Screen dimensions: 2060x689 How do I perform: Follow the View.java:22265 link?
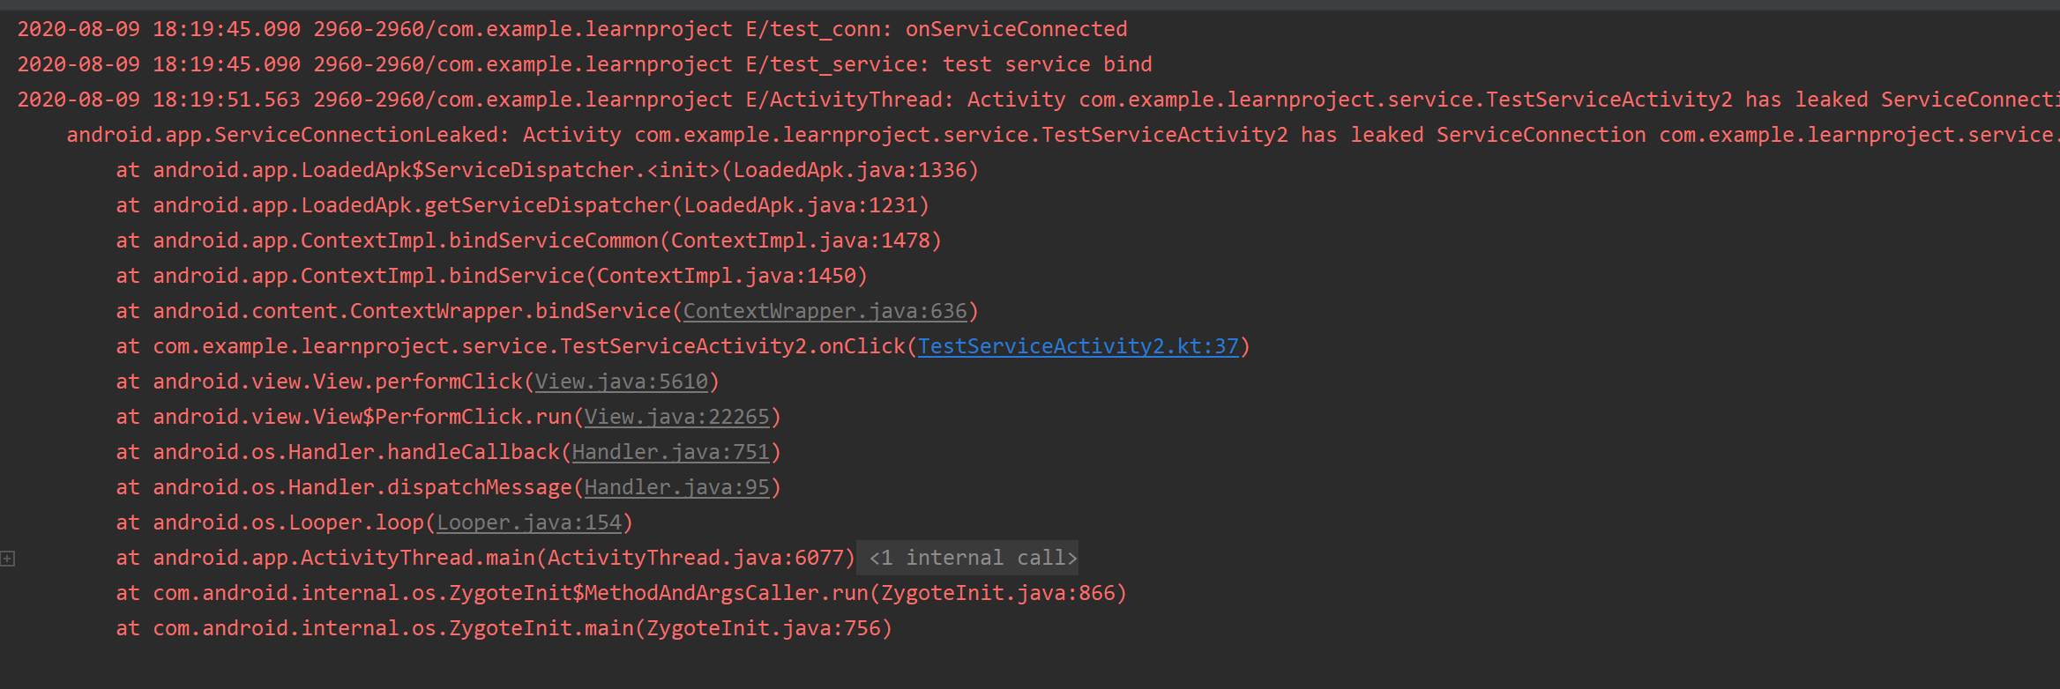click(x=676, y=417)
